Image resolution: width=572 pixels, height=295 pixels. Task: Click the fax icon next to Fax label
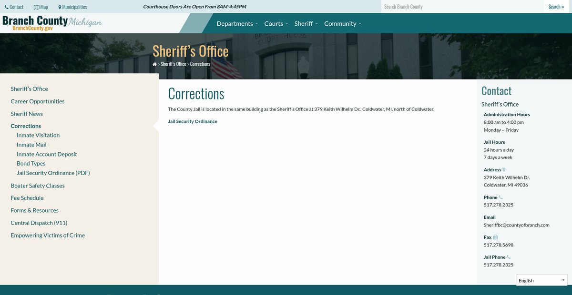495,237
